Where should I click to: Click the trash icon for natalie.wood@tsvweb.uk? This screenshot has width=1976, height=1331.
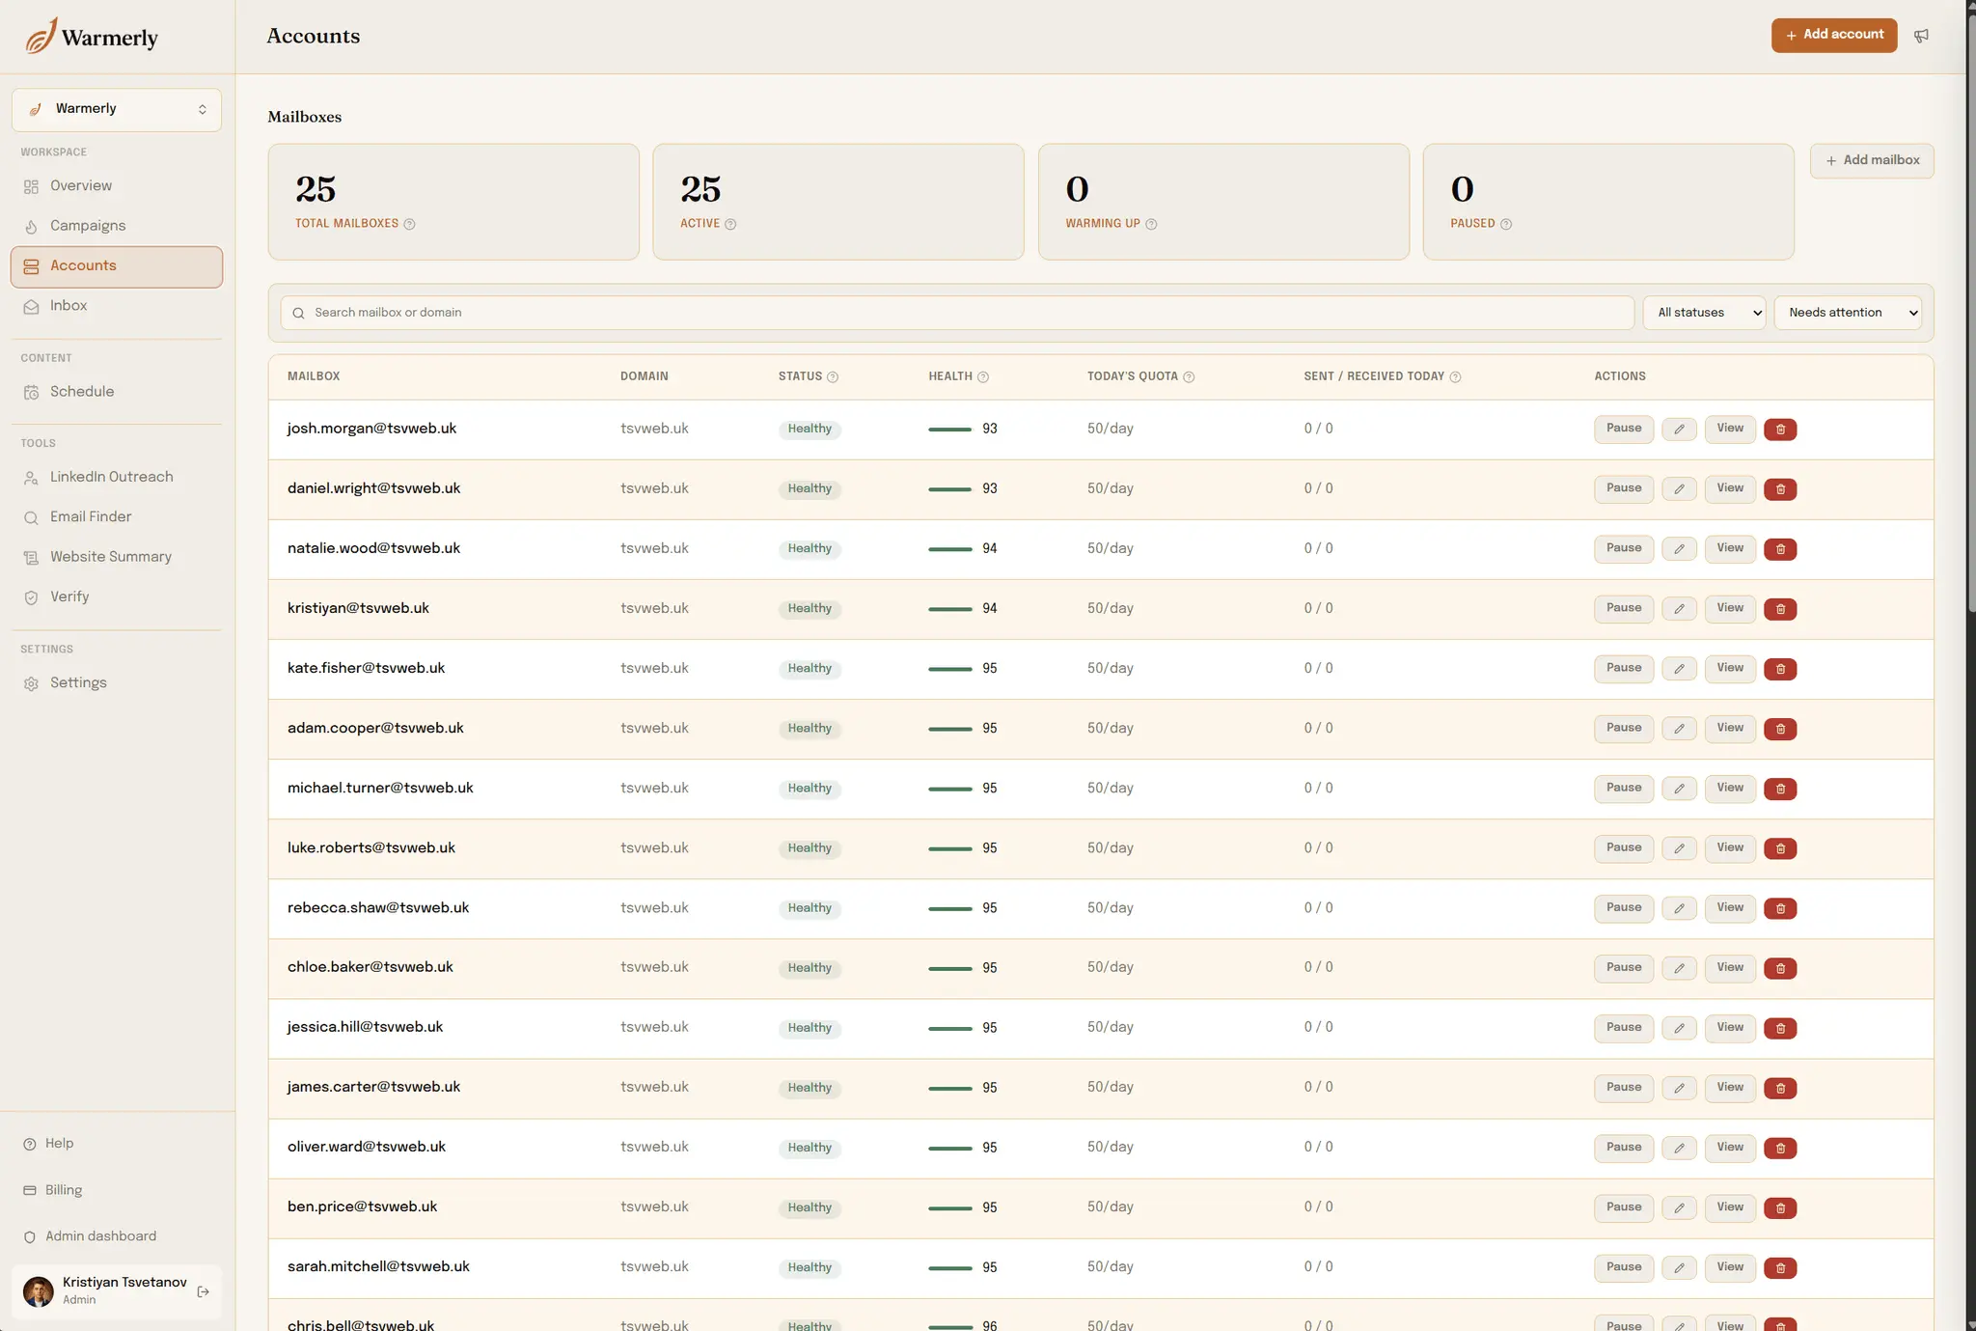click(x=1780, y=549)
